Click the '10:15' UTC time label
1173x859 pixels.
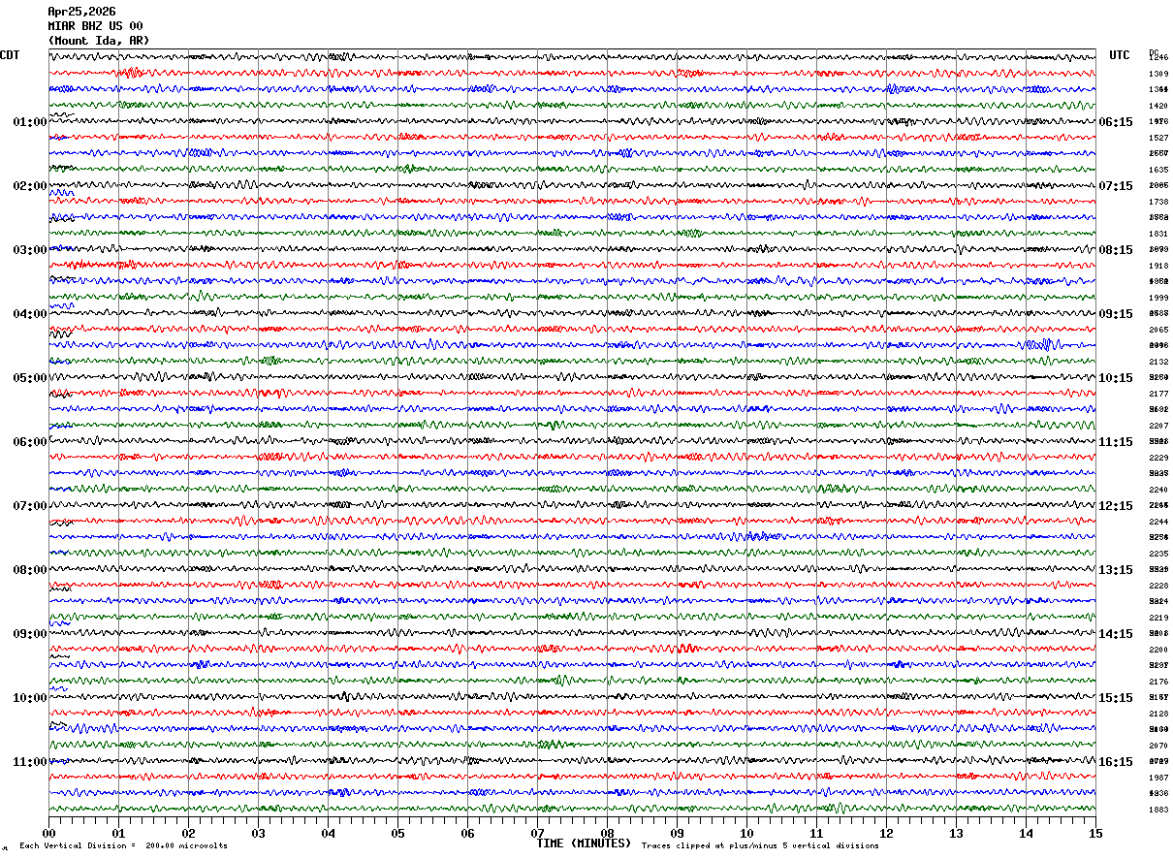(1115, 378)
